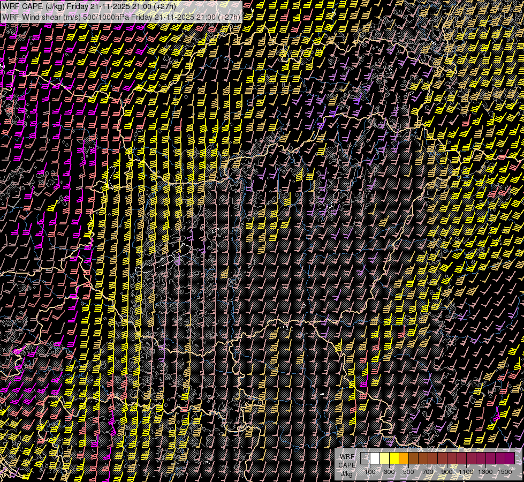The height and width of the screenshot is (482, 524).
Task: Click the purple legend swatch above 1500
Action: 510,458
